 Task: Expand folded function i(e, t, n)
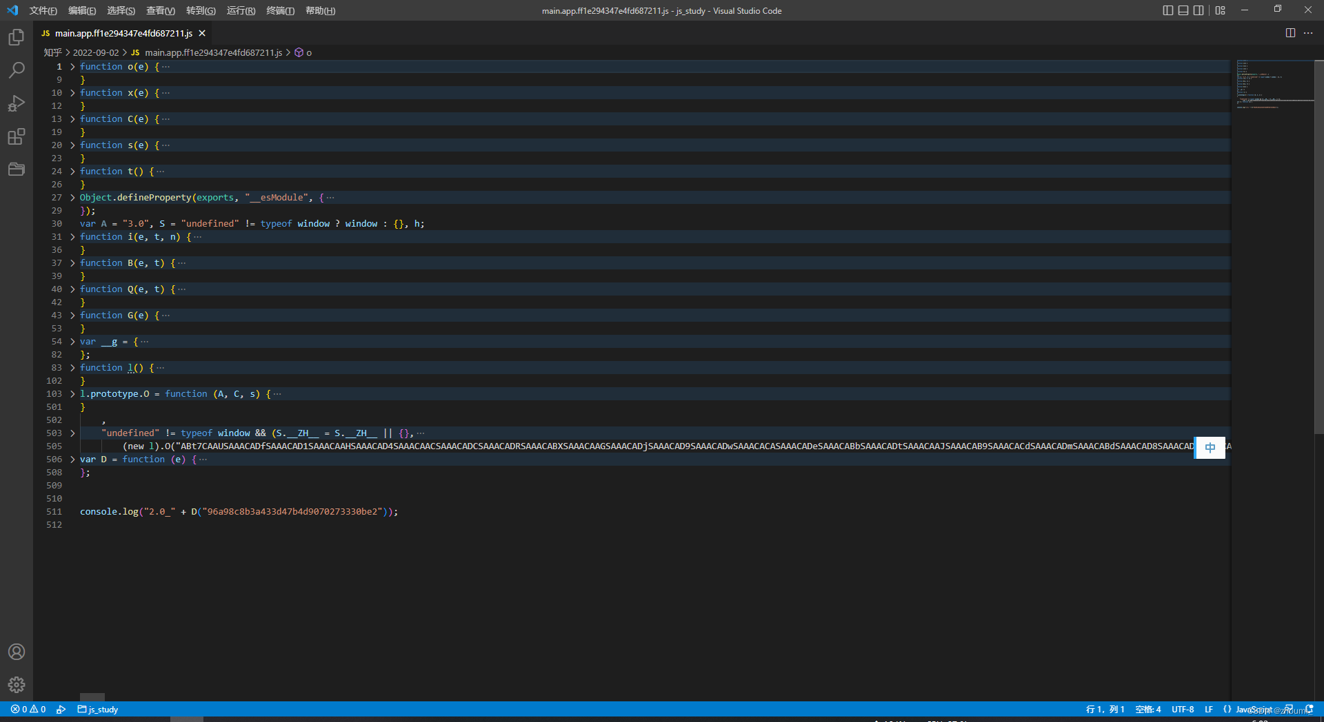[x=72, y=237]
